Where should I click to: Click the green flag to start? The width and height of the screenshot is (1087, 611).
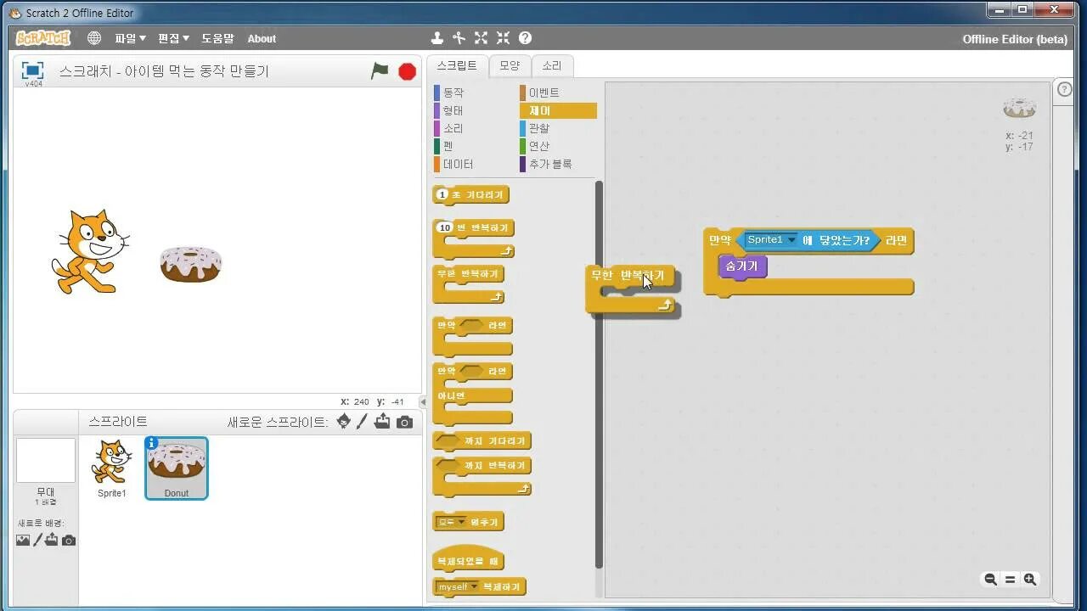380,71
